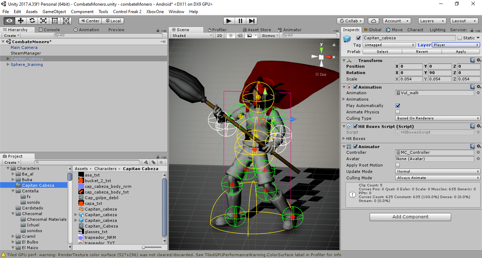
Task: Open the GameObject menu
Action: (54, 12)
